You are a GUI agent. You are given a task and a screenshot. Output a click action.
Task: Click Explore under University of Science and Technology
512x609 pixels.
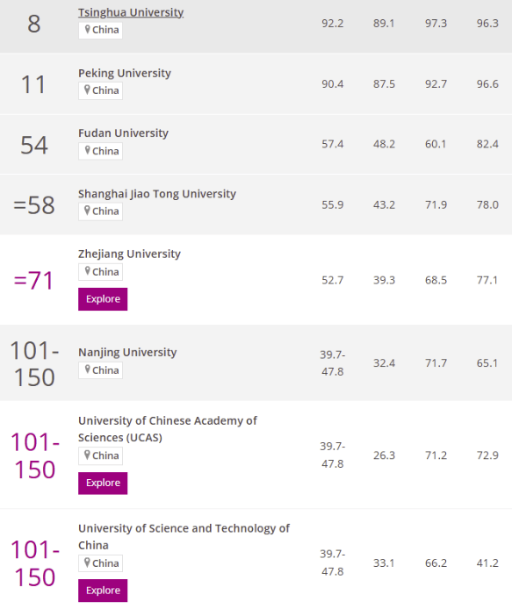coord(103,591)
